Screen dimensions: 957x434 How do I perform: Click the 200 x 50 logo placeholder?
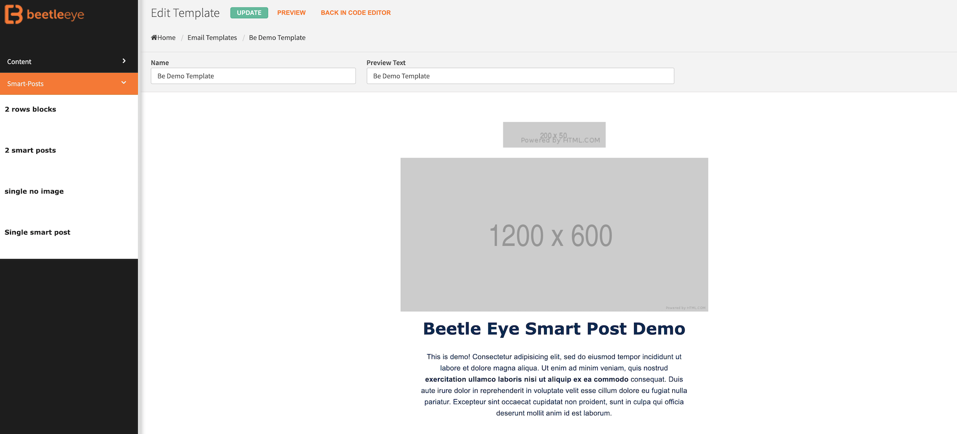point(554,135)
